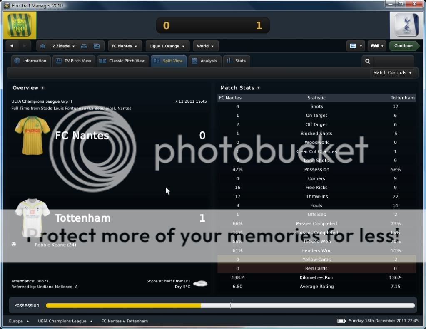Click the yellow possession bar
426x329 pixels.
click(x=123, y=306)
